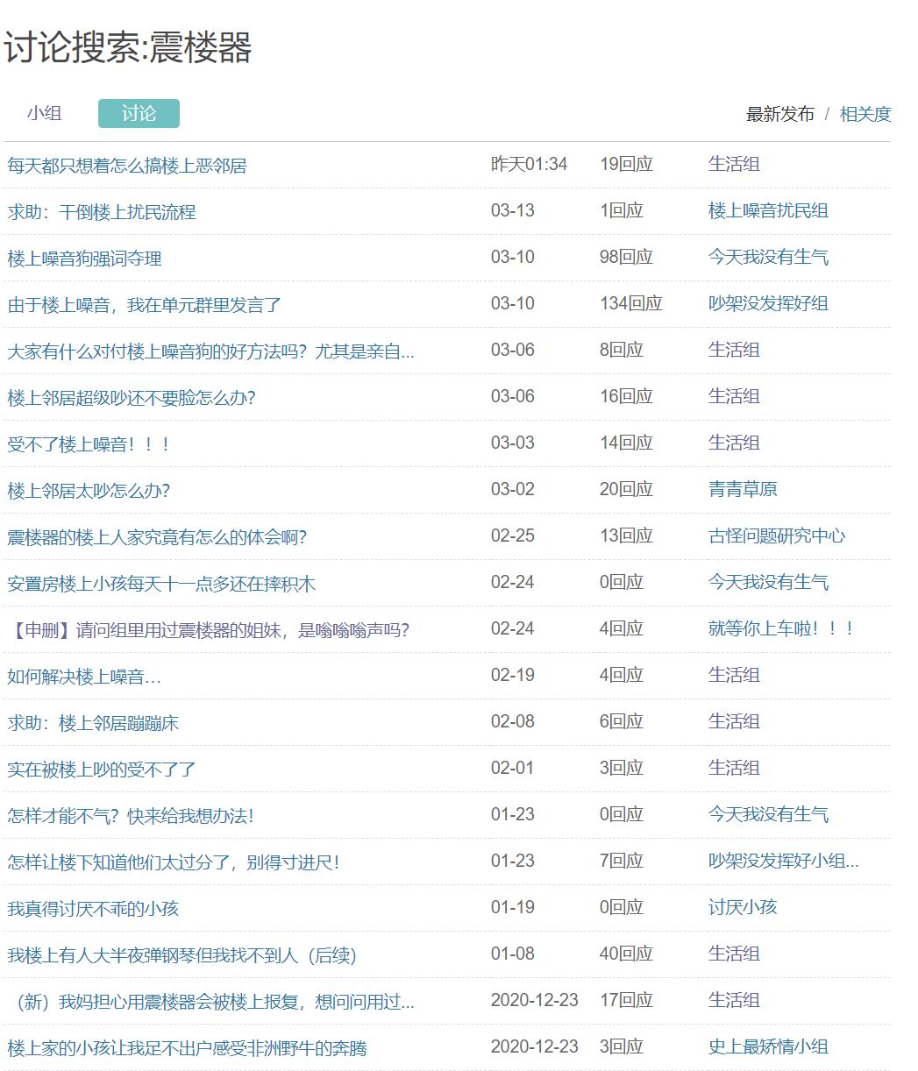Open post 我真得讨厌不乖的小孩
This screenshot has width=918, height=1071.
pyautogui.click(x=93, y=908)
